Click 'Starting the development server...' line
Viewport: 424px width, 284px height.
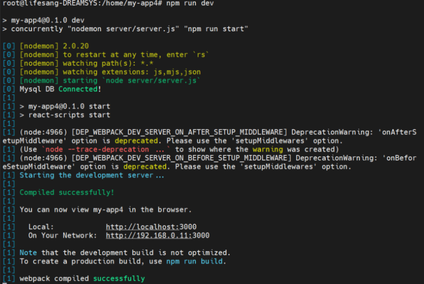[x=92, y=175]
